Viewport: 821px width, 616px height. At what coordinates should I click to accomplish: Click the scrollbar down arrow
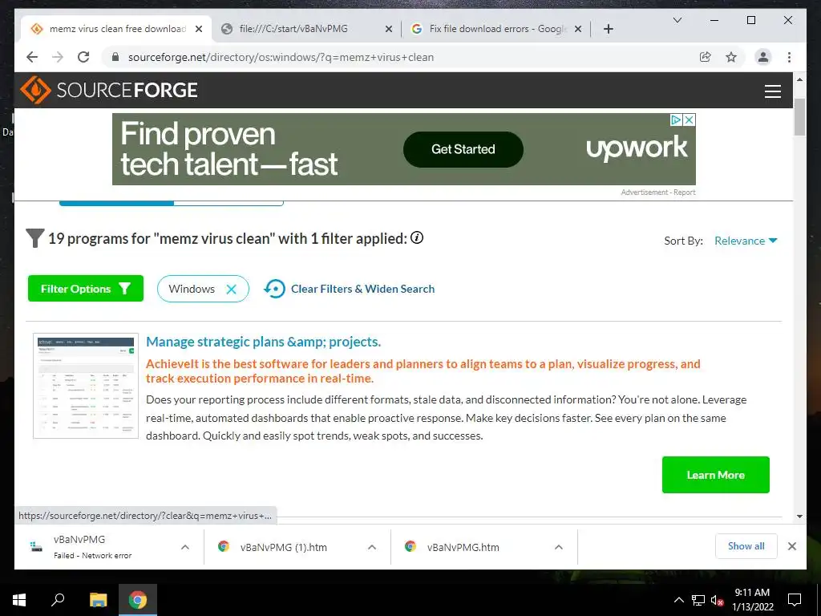pos(799,516)
